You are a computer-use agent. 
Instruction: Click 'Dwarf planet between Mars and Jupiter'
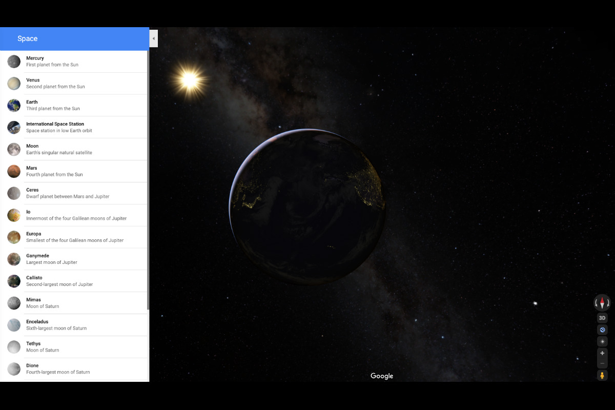(68, 197)
